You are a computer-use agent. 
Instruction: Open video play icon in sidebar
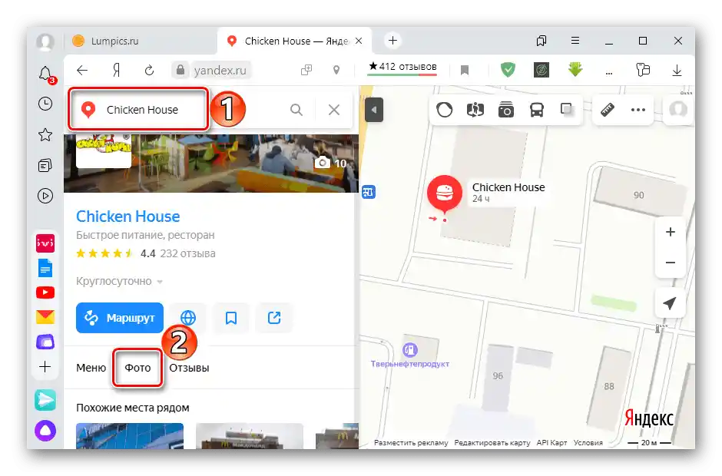click(x=45, y=196)
